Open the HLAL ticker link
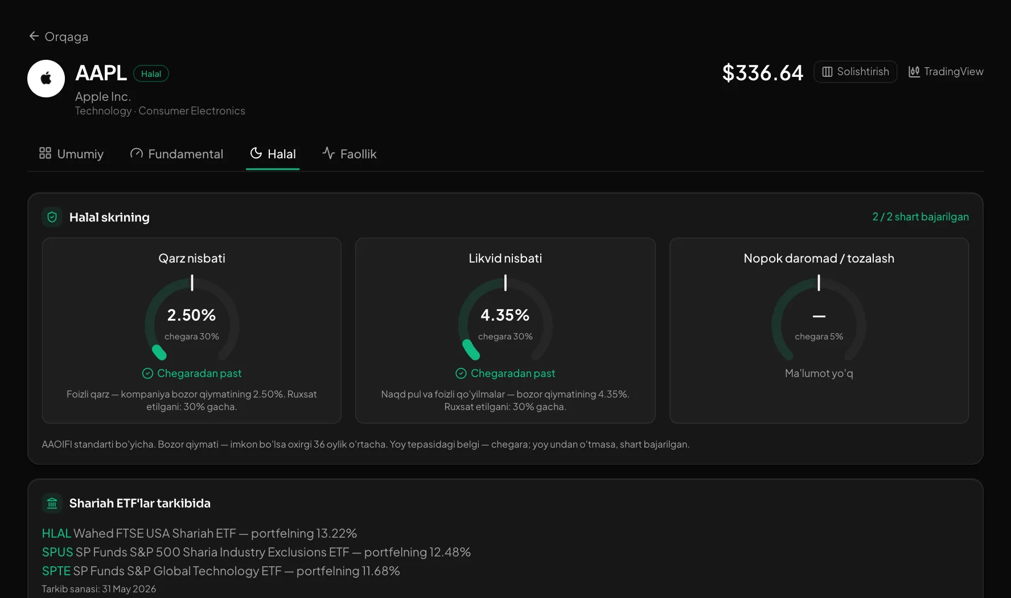This screenshot has width=1011, height=598. tap(56, 534)
